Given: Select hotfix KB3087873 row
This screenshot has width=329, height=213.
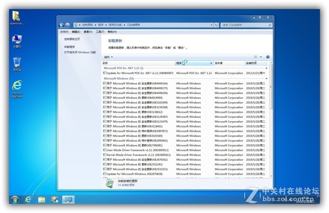Looking at the screenshot, I should [184, 131].
